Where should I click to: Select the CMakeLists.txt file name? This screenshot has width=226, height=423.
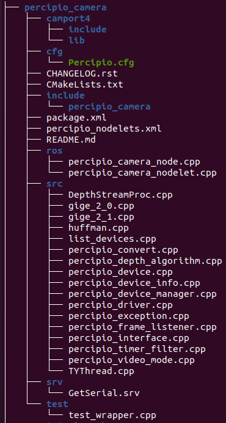pos(85,84)
